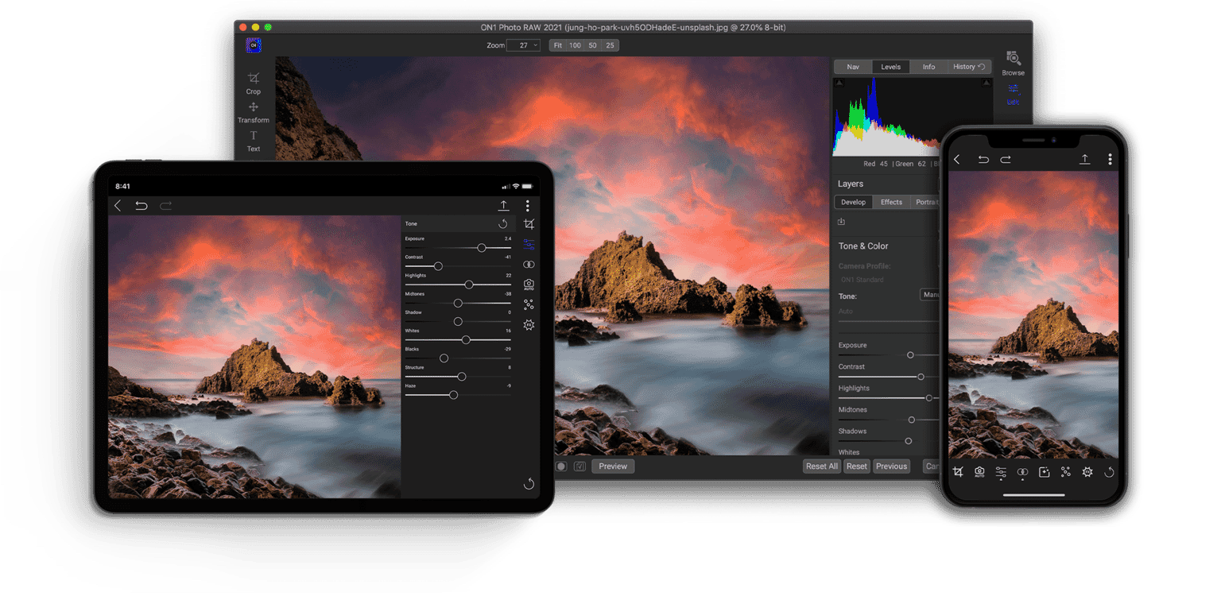
Task: Toggle the highlight clipping warning on the histogram
Action: (986, 83)
